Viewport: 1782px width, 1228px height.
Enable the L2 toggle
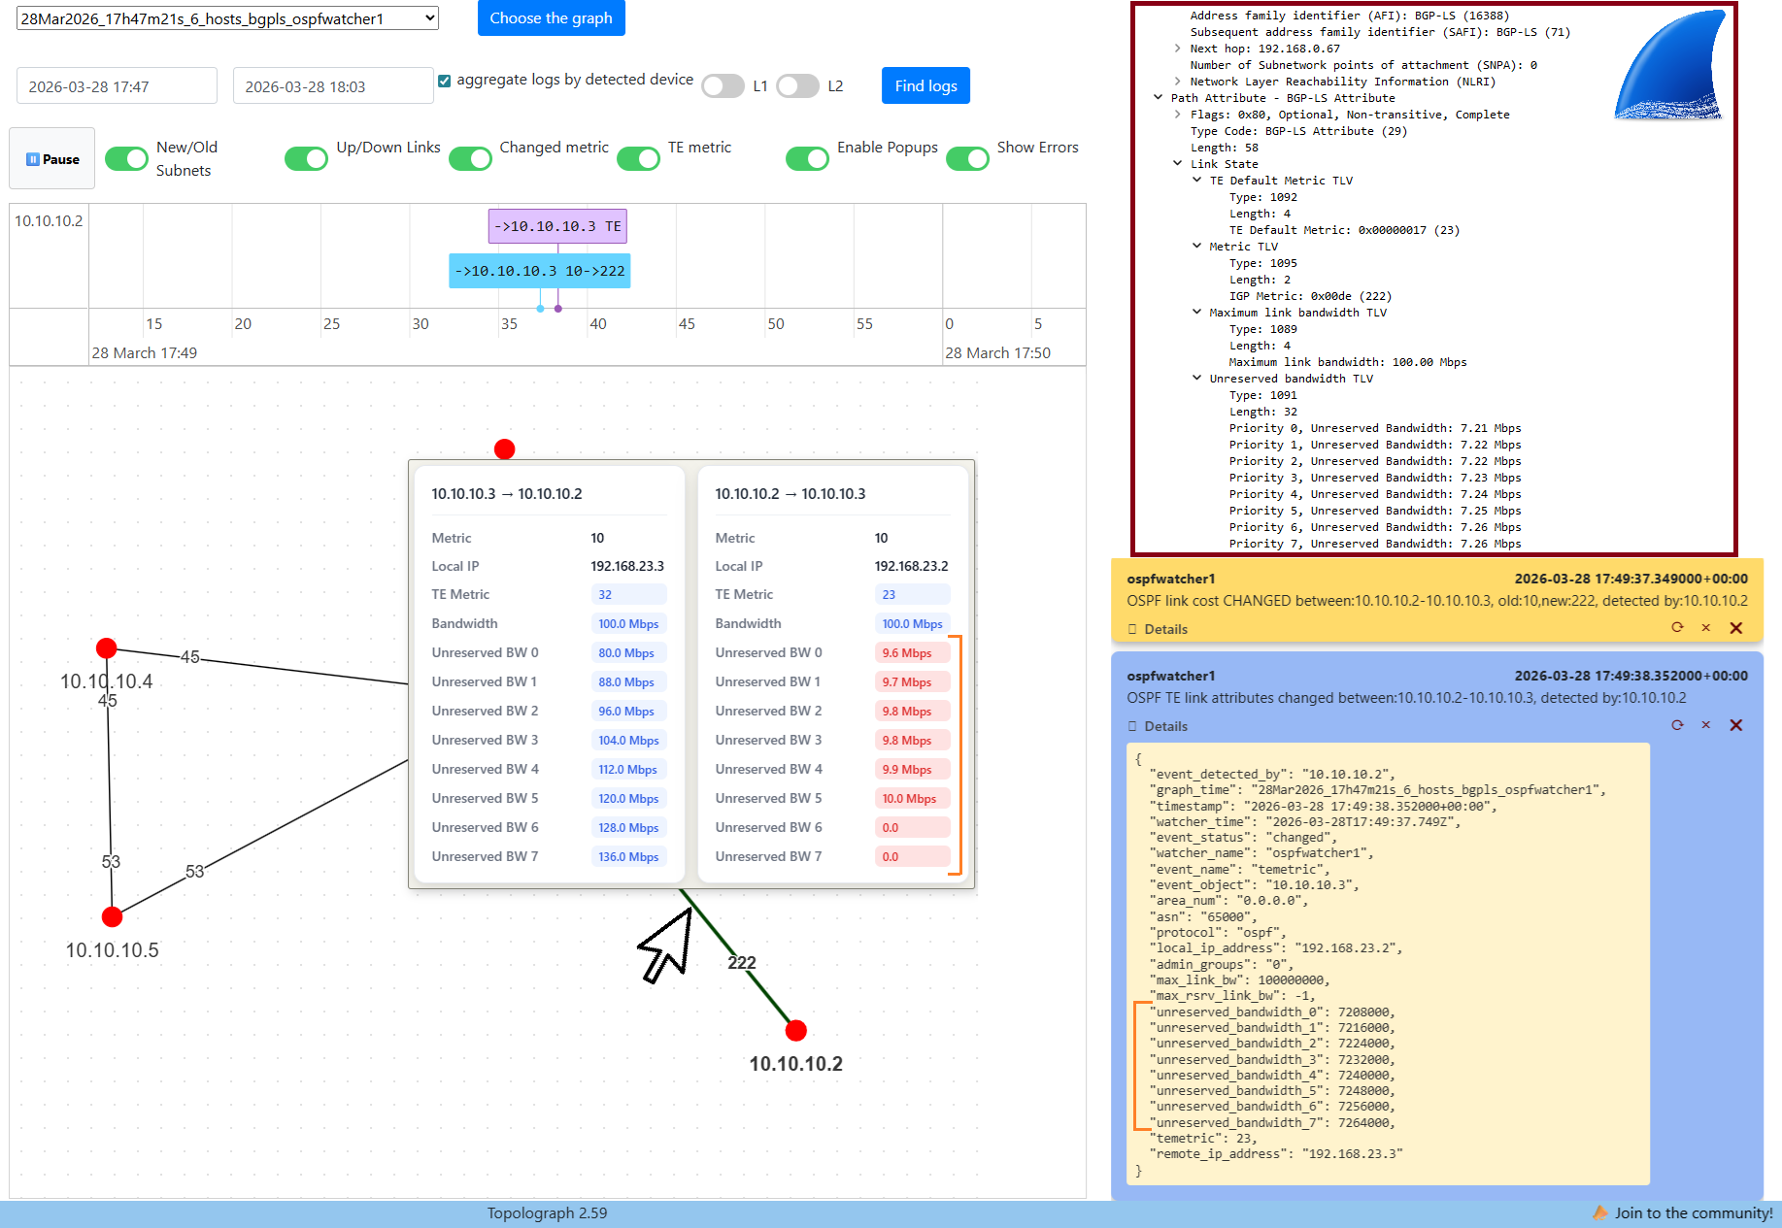(797, 86)
